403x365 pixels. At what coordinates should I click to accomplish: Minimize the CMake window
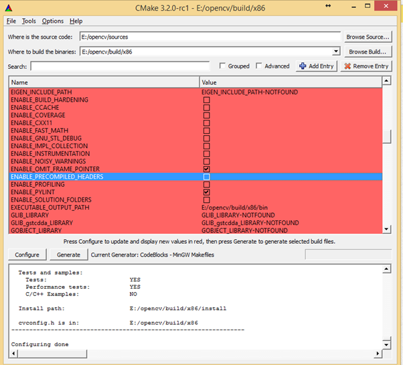tap(354, 6)
